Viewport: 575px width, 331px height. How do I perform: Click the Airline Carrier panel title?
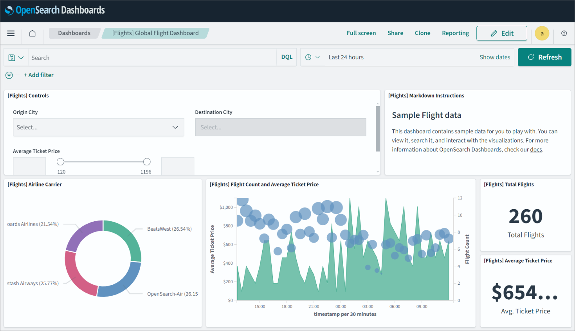point(34,184)
